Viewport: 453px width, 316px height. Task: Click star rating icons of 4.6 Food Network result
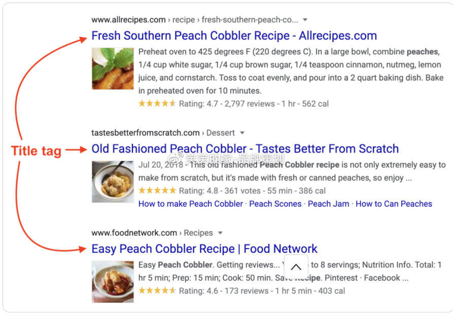(x=157, y=291)
